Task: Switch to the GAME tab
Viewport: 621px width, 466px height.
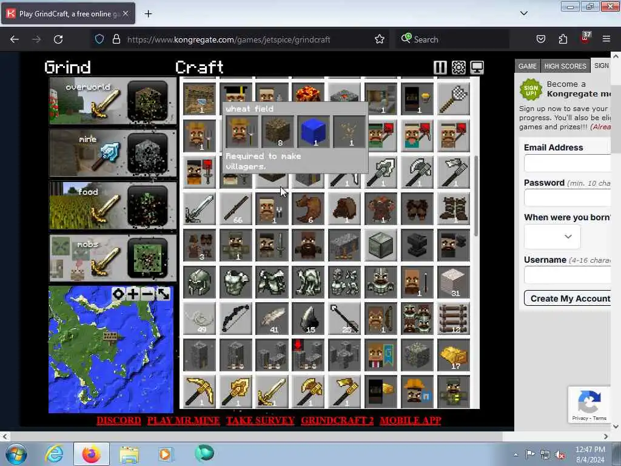Action: click(527, 66)
